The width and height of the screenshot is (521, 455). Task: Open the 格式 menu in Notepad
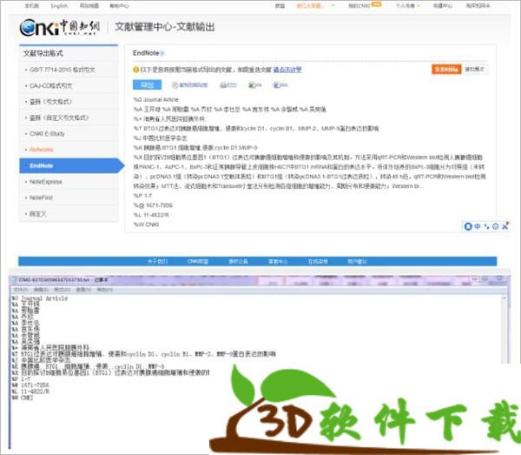coord(61,290)
